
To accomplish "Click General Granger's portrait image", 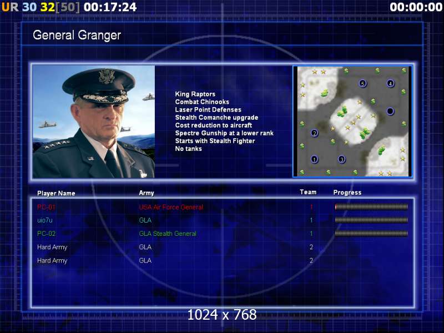I will click(94, 122).
